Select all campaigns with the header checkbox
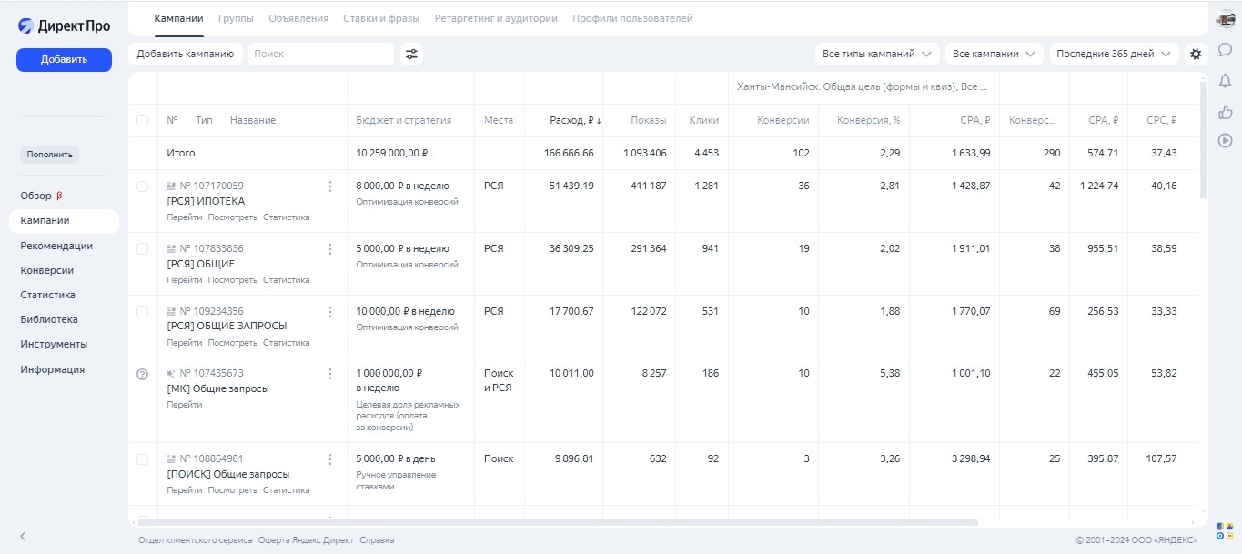The height and width of the screenshot is (554, 1242). pos(142,120)
